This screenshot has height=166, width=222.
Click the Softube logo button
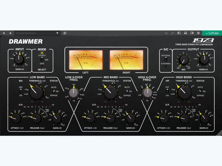click(212, 33)
